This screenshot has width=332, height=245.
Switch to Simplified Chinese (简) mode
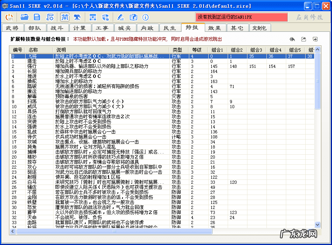pos(65,17)
